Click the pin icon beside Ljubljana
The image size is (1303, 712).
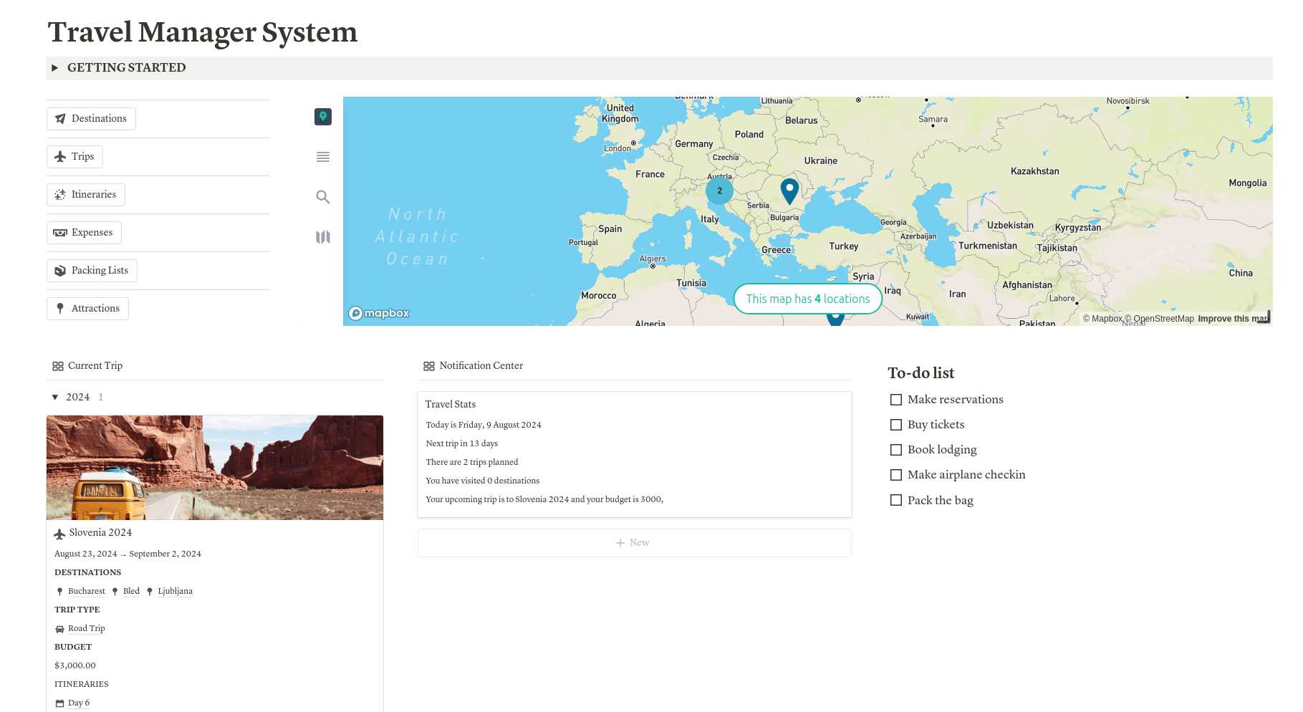tap(149, 592)
